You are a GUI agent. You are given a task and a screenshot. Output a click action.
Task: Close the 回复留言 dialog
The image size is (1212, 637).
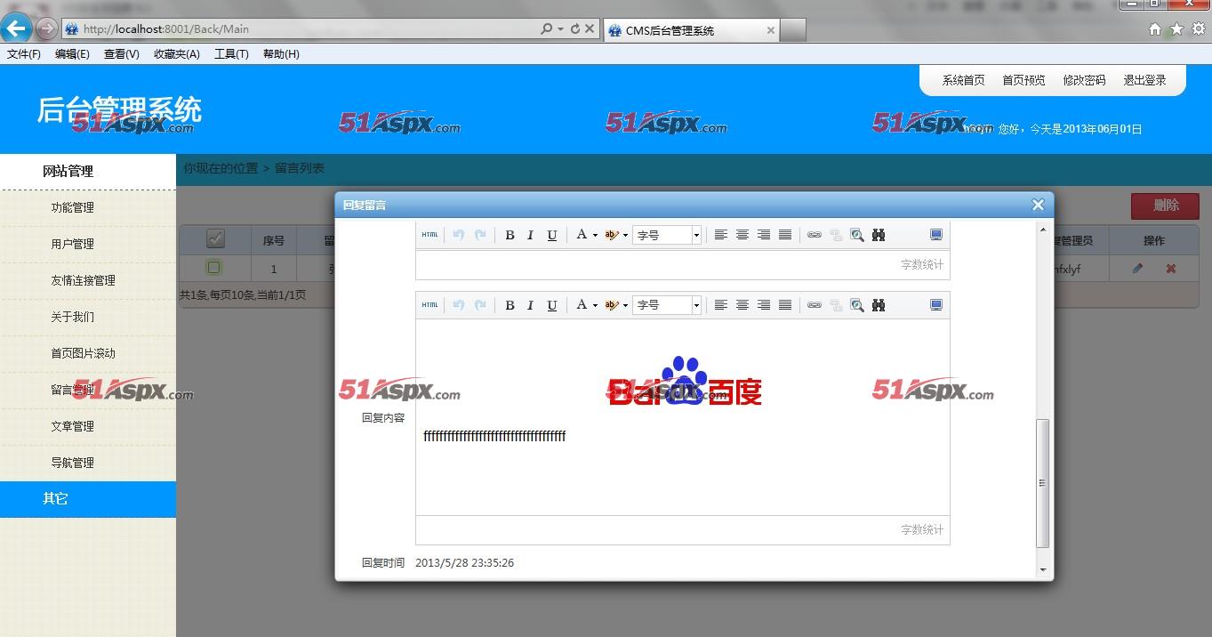(x=1037, y=205)
